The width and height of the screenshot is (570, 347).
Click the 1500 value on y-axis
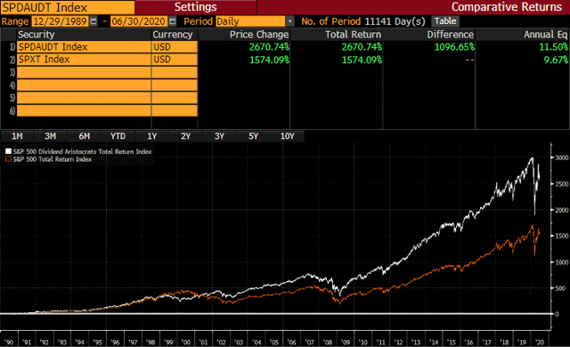point(562,236)
